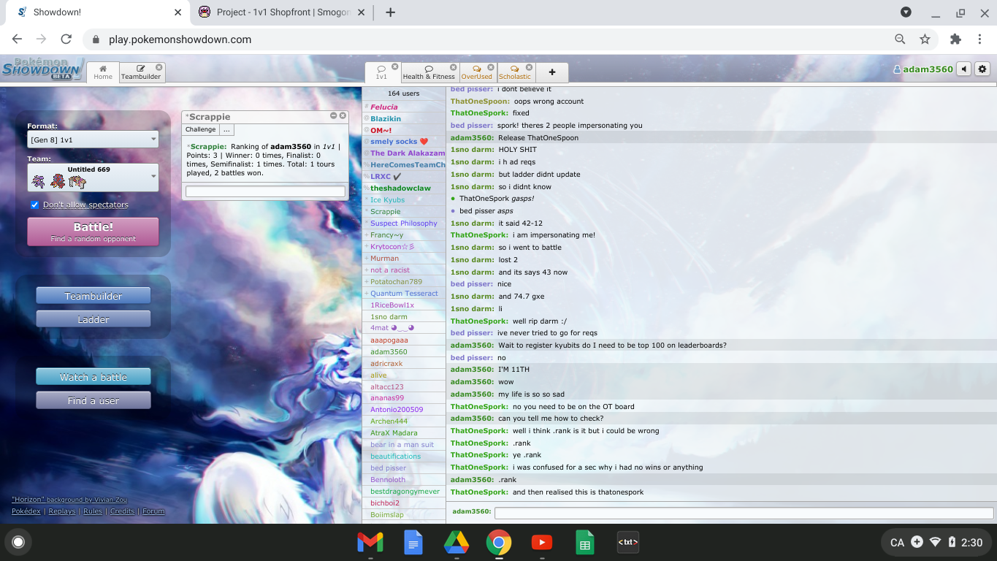
Task: Switch to the 1v1 room tab
Action: click(x=381, y=72)
